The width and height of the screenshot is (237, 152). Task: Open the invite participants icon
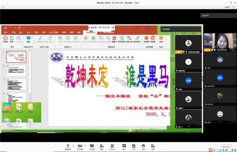102,147
